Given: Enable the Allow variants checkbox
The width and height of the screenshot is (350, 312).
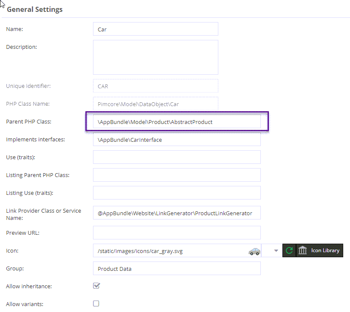Looking at the screenshot, I should pyautogui.click(x=96, y=304).
